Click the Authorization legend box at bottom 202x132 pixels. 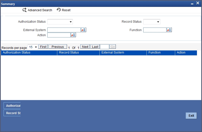click(x=12, y=105)
